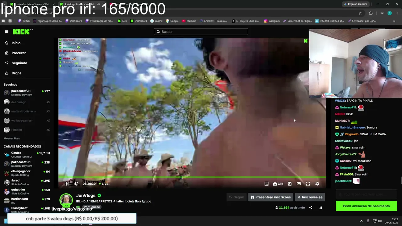The height and width of the screenshot is (226, 402).
Task: Open the offline Jeanmago channel
Action: click(x=27, y=102)
